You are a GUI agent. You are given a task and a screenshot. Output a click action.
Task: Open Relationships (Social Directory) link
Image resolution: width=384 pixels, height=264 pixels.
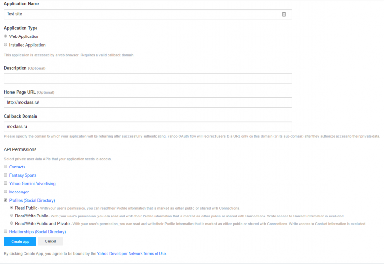pyautogui.click(x=37, y=232)
